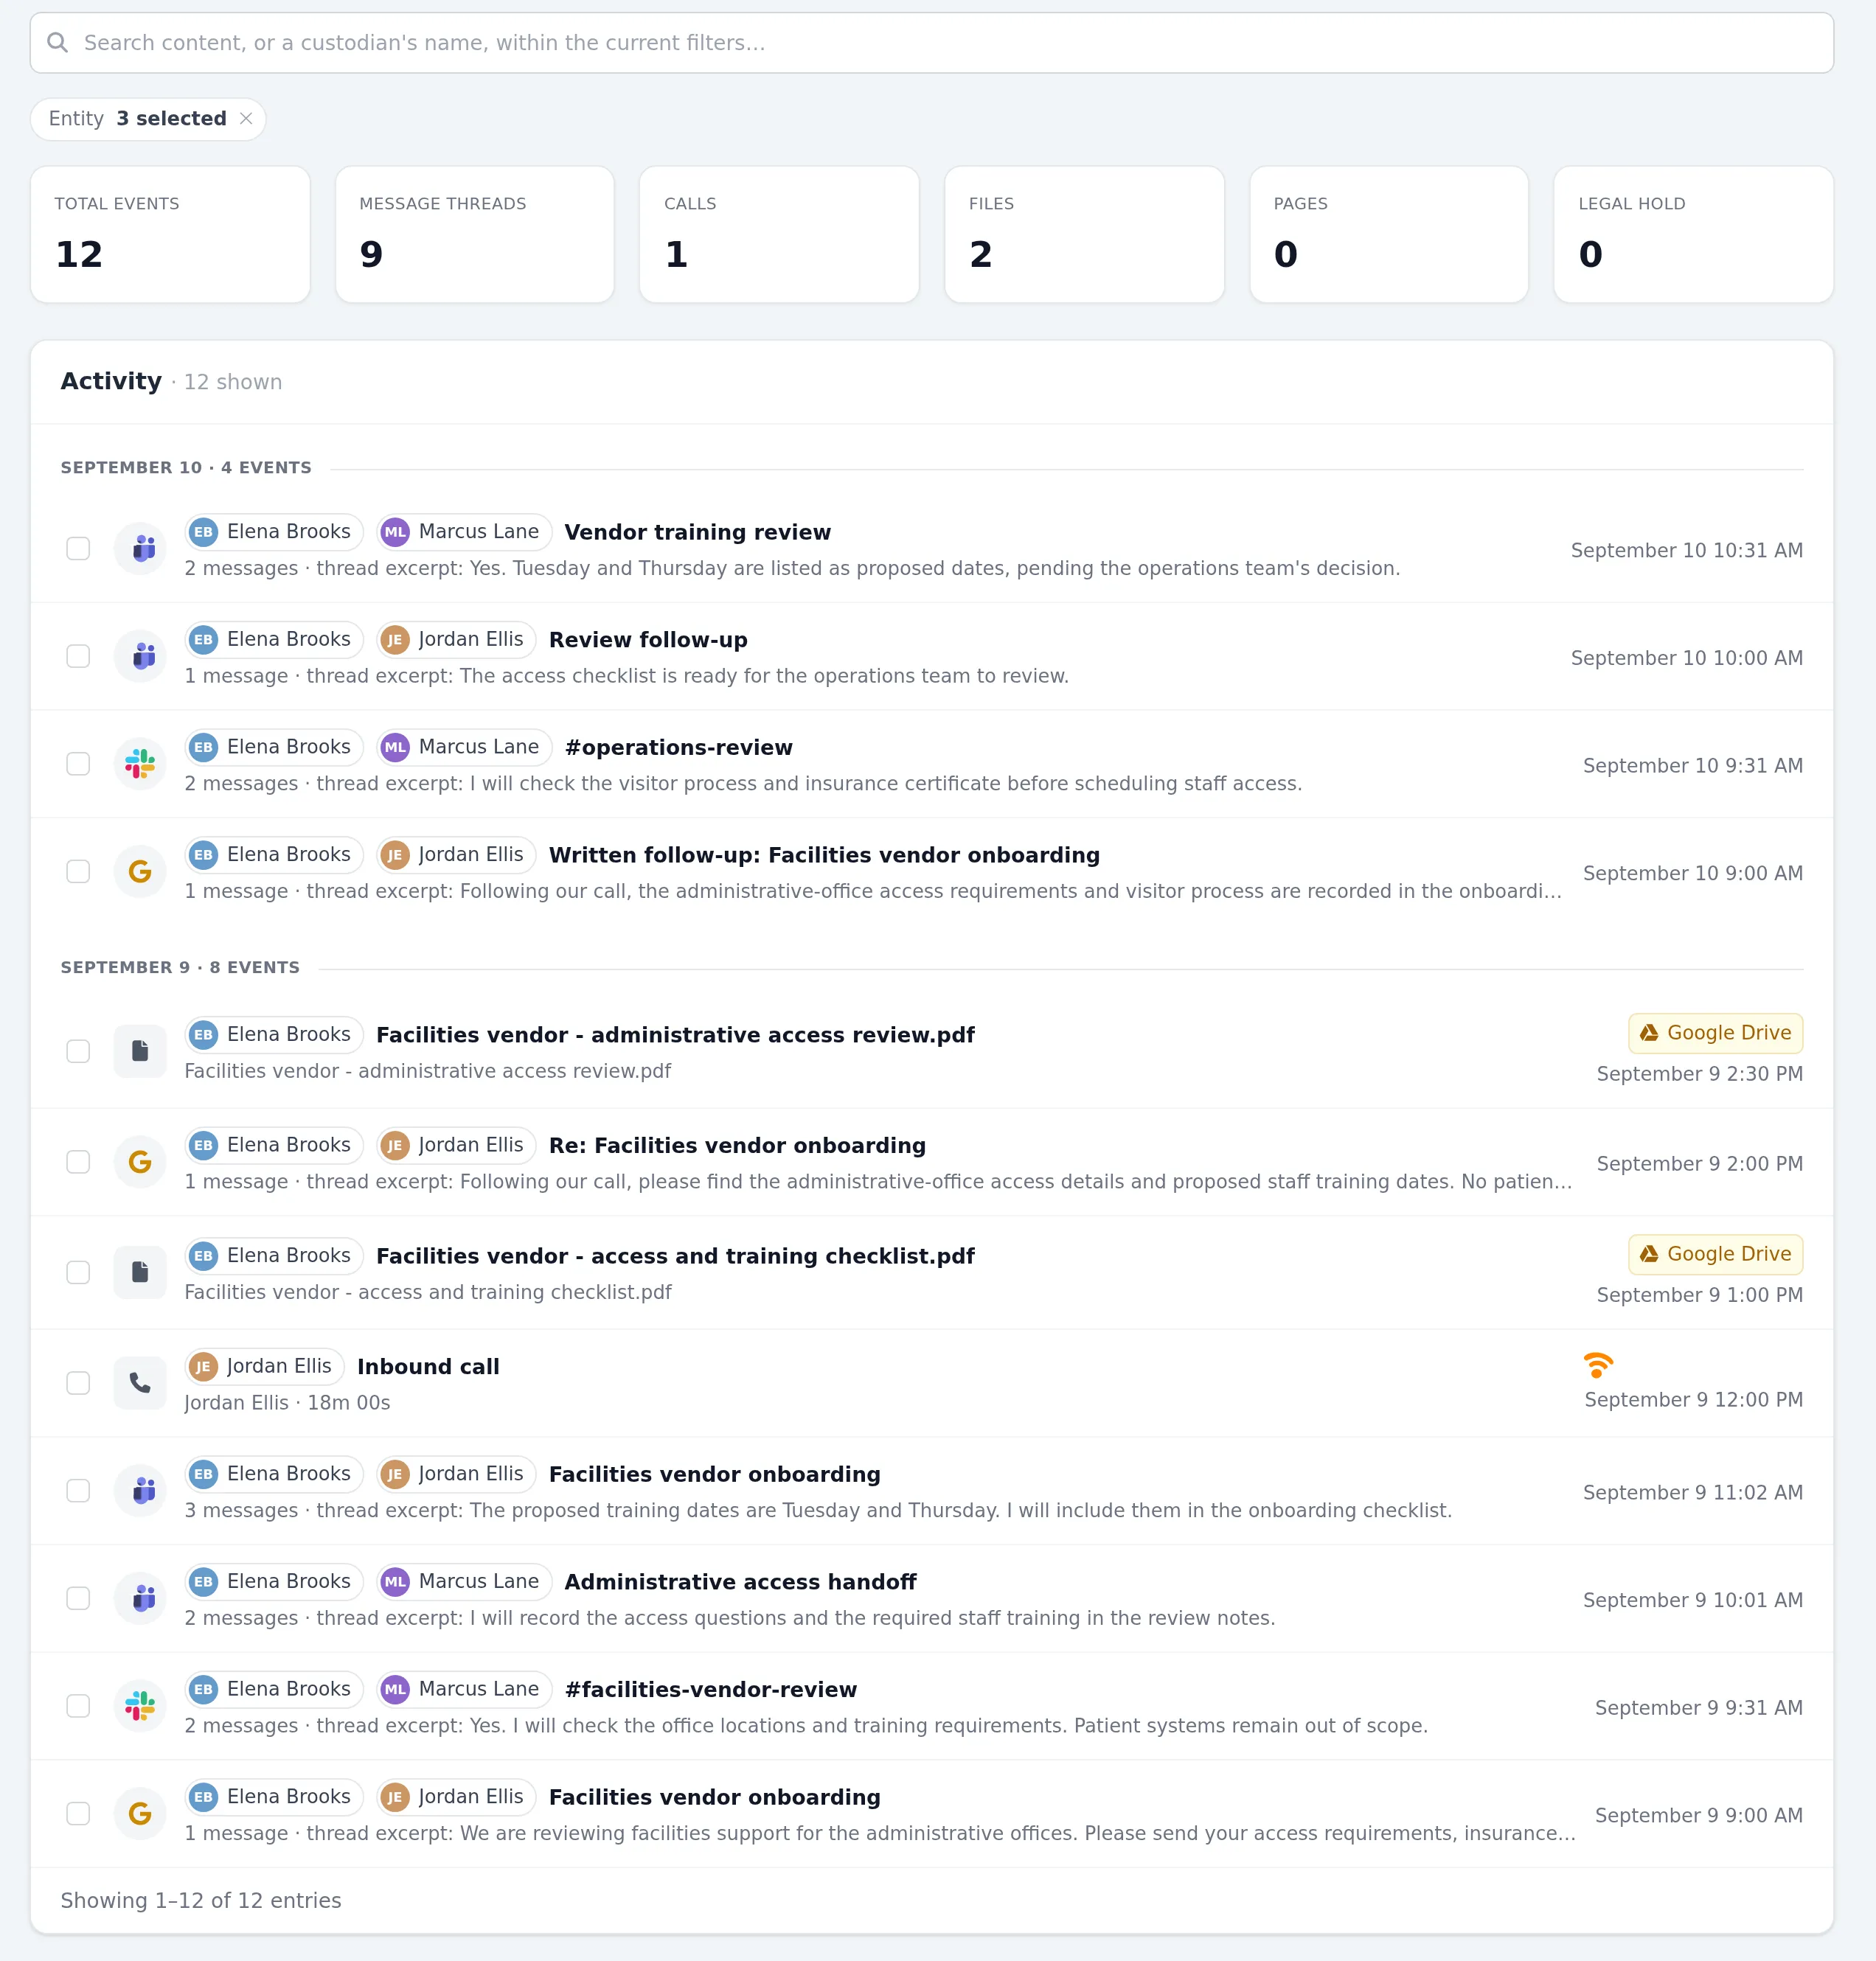Screen dimensions: 1876x1961
Task: Check the Written follow-up row checkbox
Action: coord(78,873)
